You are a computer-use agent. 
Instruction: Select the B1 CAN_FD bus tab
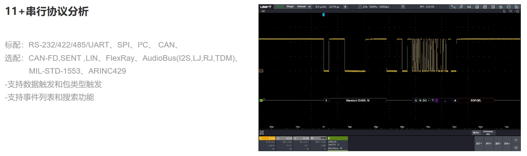[338, 144]
